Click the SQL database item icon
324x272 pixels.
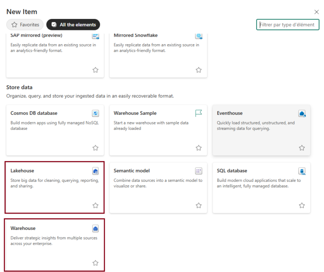(302, 171)
